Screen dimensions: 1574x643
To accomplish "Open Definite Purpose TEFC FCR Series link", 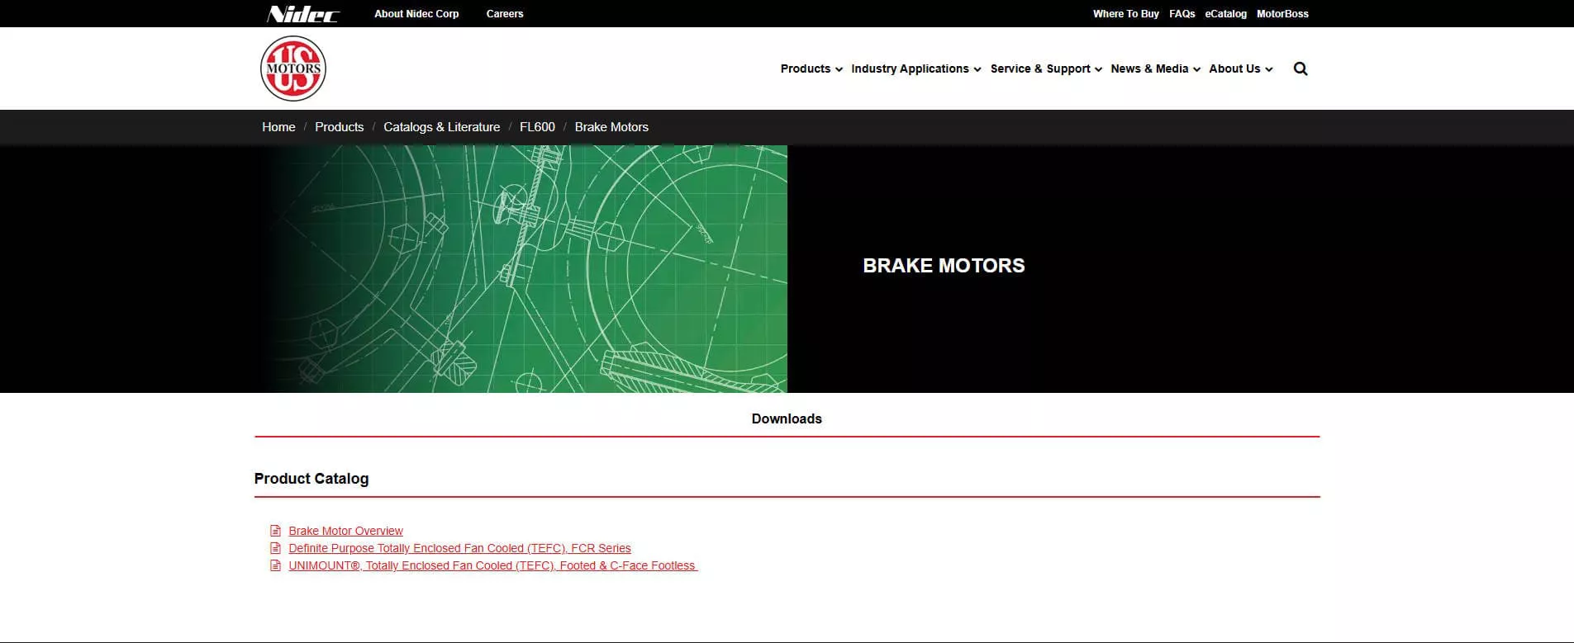I will 459,548.
